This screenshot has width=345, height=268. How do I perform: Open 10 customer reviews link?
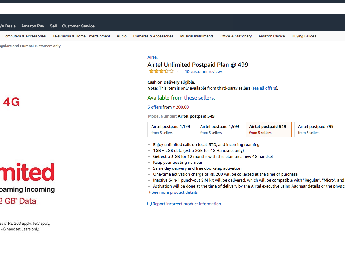203,72
